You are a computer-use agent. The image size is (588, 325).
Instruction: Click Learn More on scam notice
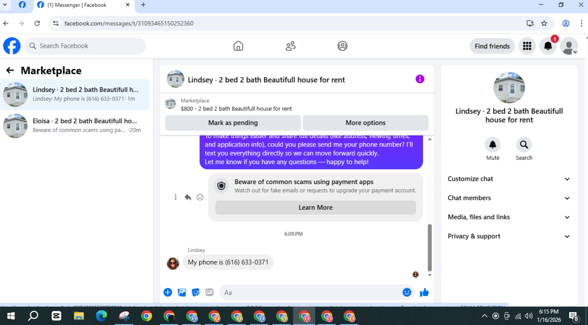click(315, 207)
